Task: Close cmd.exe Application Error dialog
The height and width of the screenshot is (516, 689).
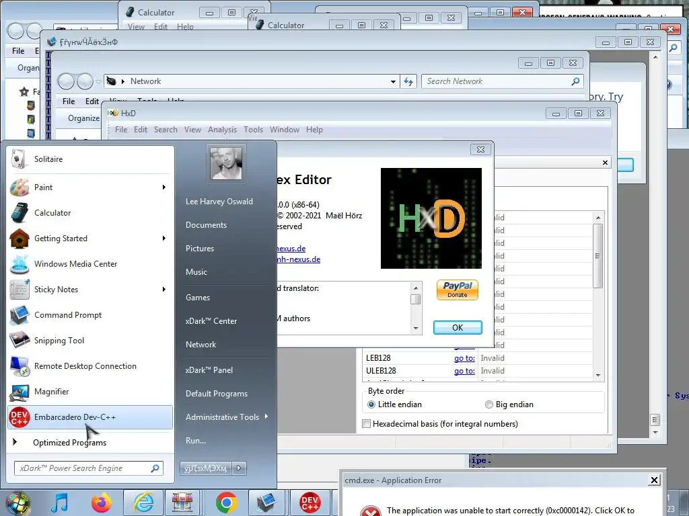Action: [654, 480]
